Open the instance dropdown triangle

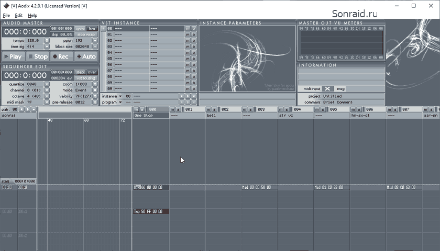click(x=120, y=96)
